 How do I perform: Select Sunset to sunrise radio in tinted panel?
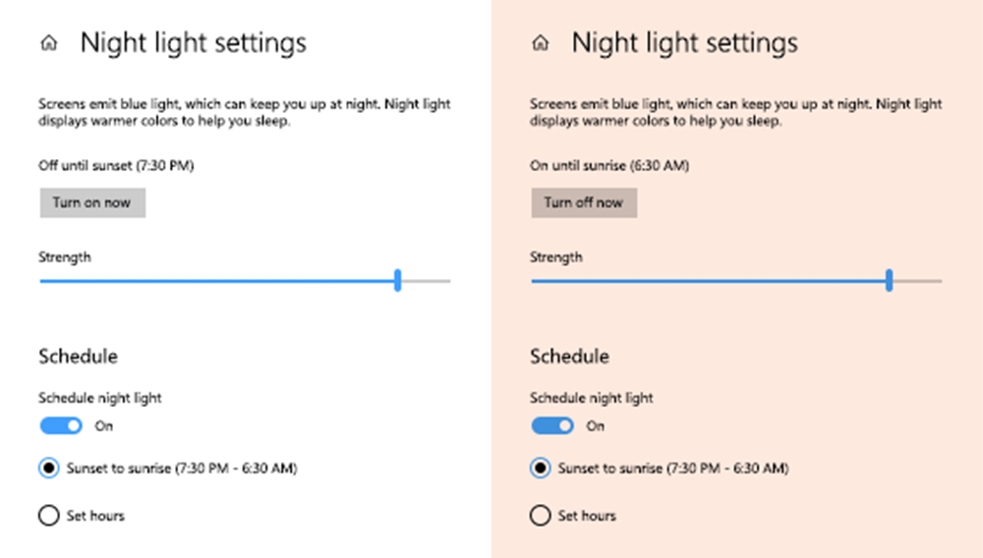[x=541, y=468]
